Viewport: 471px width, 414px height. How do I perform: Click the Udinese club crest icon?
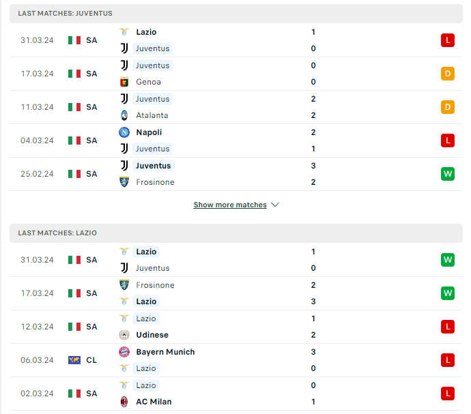(x=124, y=335)
